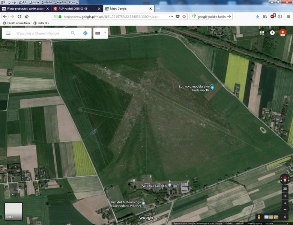Zoom out with the minus button
293x225 pixels.
coord(285,210)
